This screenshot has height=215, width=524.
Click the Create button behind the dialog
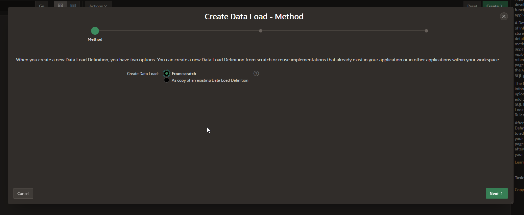pyautogui.click(x=495, y=5)
